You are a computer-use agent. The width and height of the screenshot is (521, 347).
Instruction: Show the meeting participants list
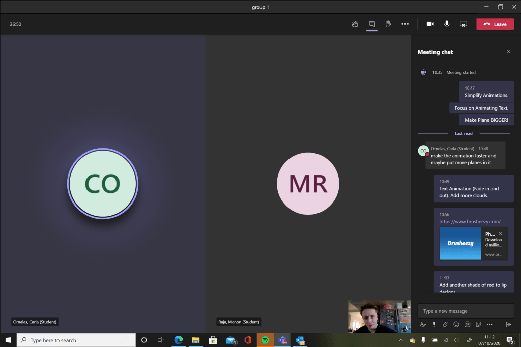pos(355,24)
